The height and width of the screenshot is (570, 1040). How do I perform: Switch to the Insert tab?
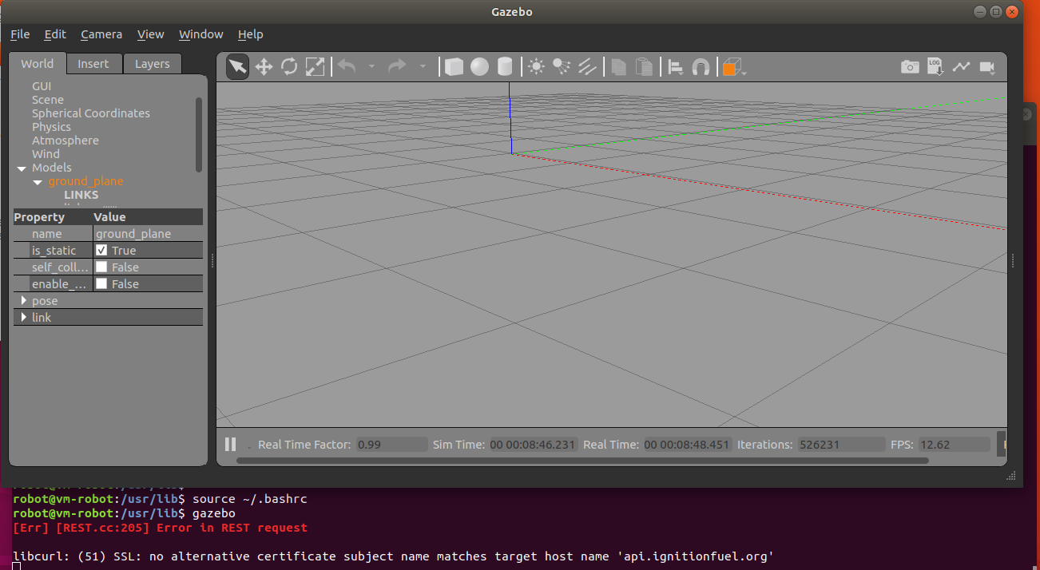point(93,64)
